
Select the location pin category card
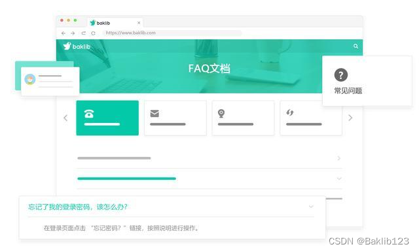(243, 118)
